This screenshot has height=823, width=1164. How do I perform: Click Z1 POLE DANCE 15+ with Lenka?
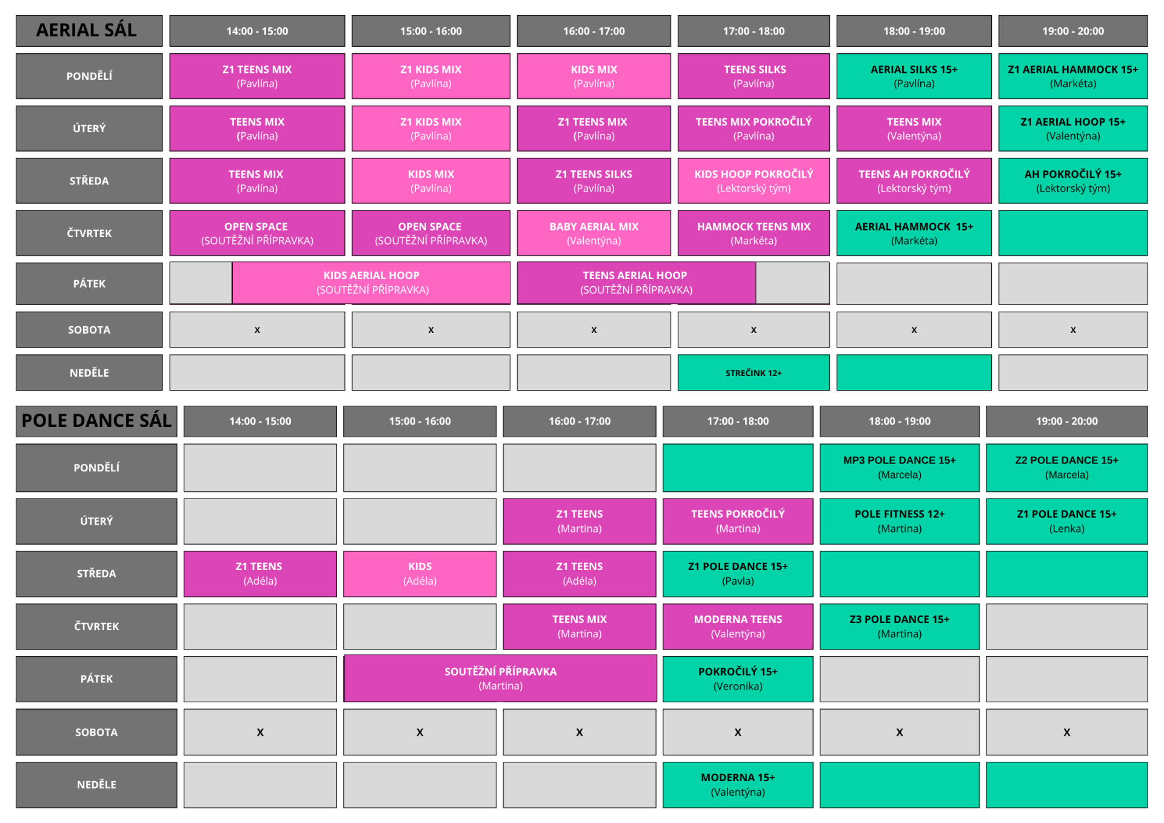(x=1066, y=521)
